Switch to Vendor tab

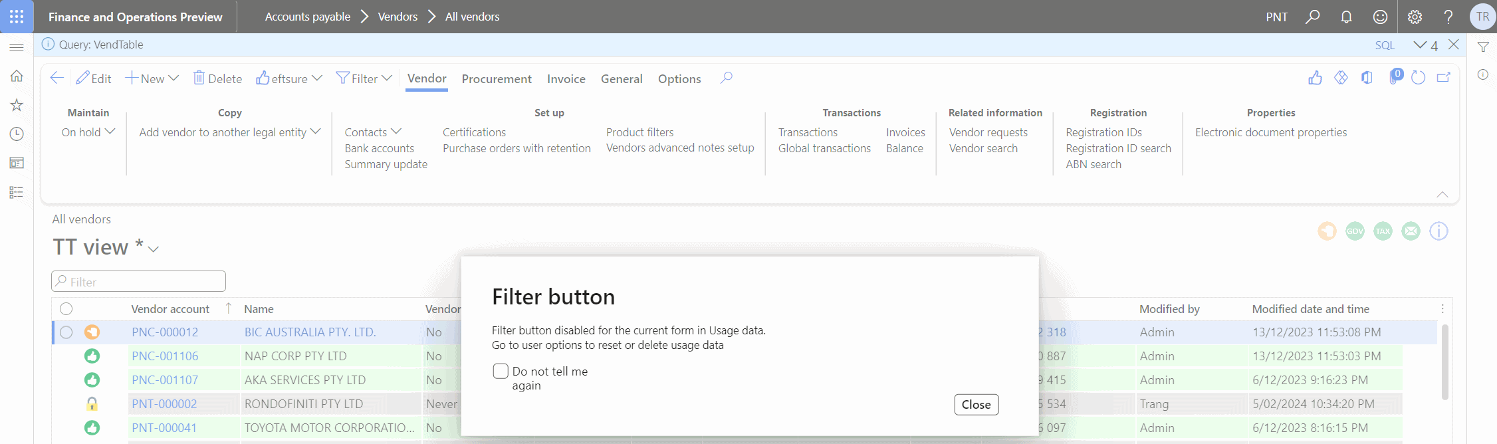[x=427, y=78]
